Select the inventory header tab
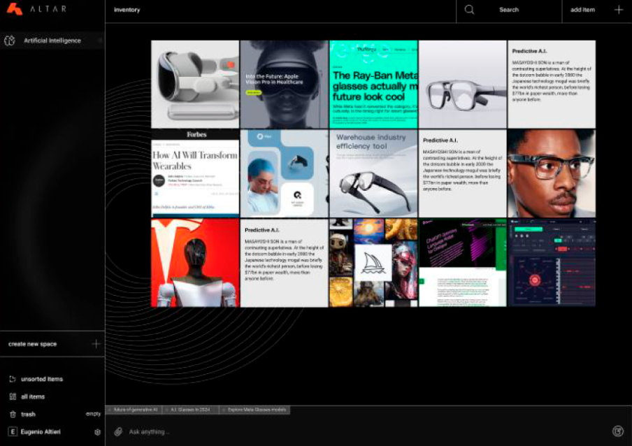The width and height of the screenshot is (632, 446). [127, 10]
